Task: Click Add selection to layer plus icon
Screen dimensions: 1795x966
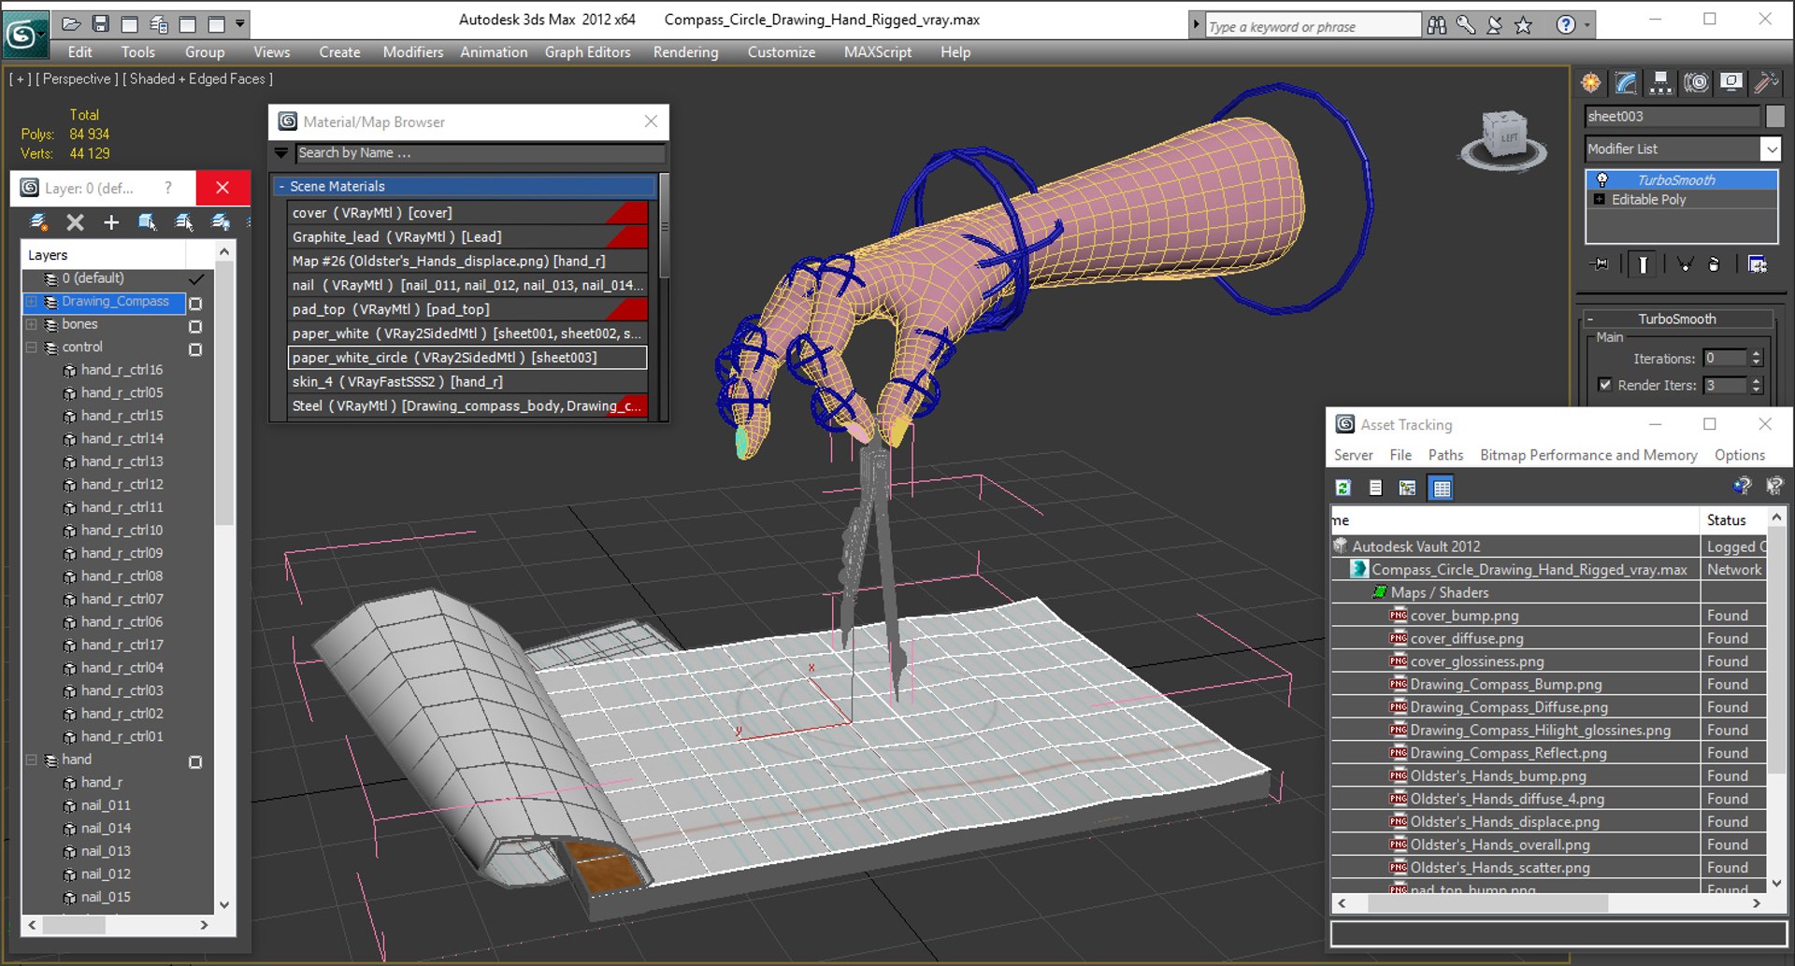Action: (x=111, y=222)
